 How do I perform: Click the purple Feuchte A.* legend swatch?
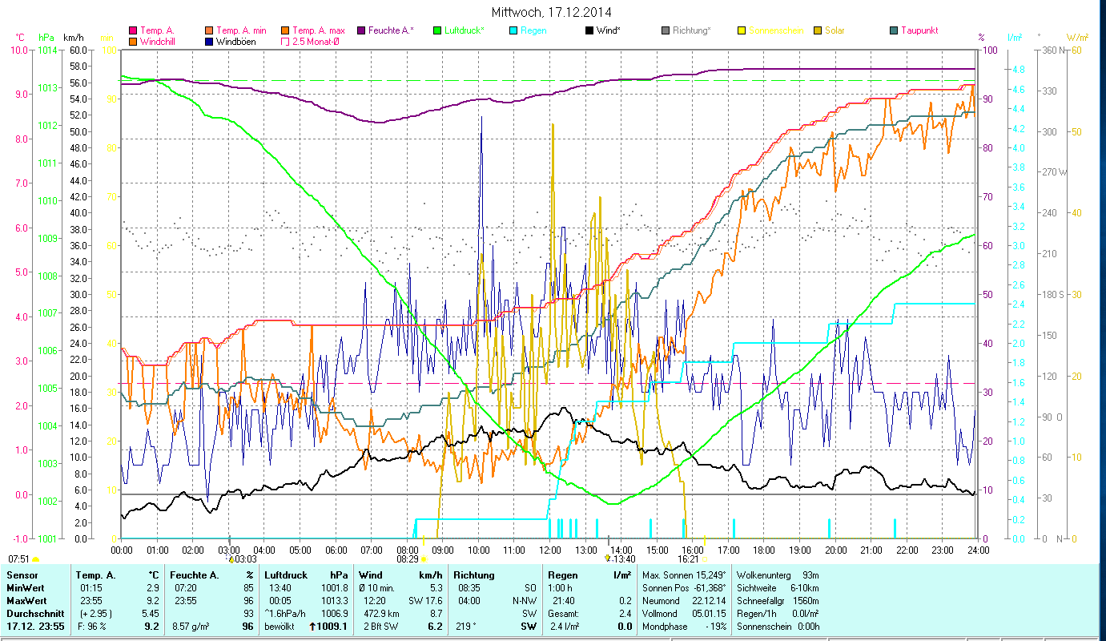(x=360, y=30)
